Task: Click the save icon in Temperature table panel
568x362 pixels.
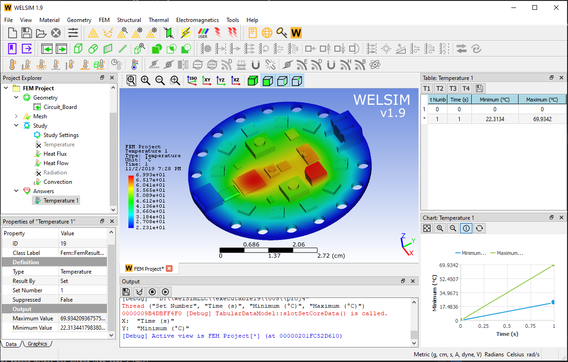Action: point(479,88)
